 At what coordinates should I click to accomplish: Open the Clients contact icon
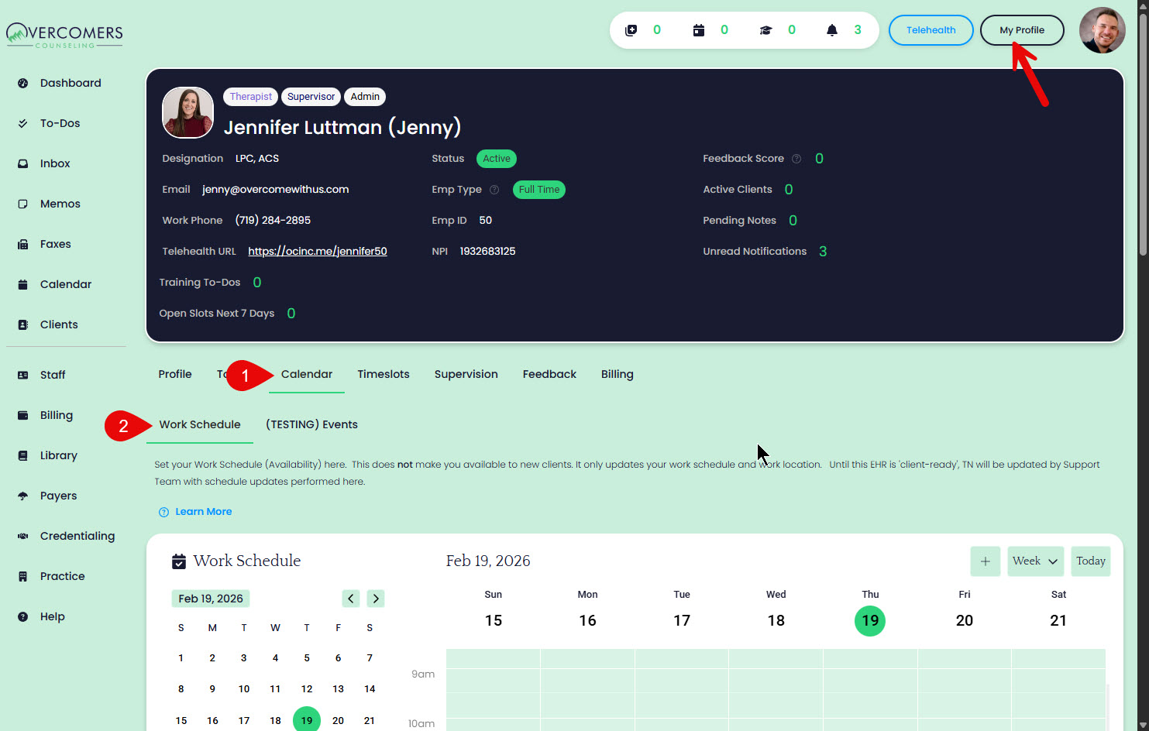pos(23,324)
